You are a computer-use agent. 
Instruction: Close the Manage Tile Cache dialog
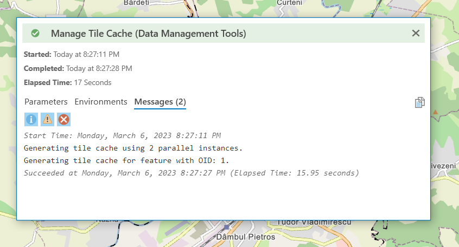click(416, 34)
